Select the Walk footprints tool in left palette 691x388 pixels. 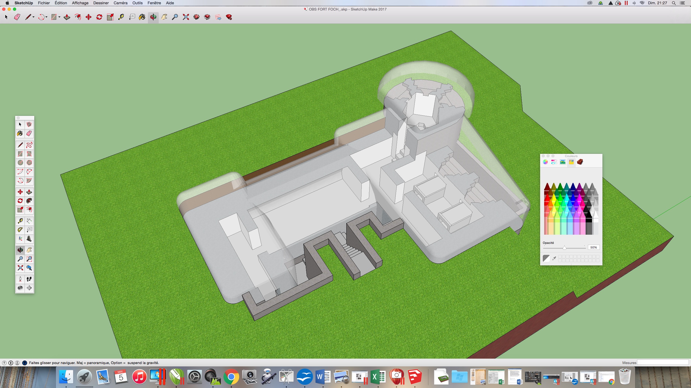coord(29,279)
